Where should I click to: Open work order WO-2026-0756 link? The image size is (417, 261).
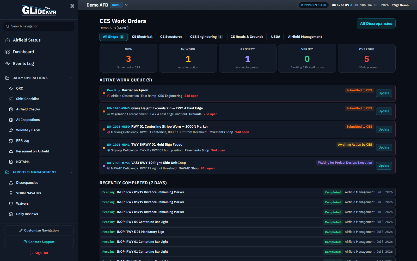point(118,163)
